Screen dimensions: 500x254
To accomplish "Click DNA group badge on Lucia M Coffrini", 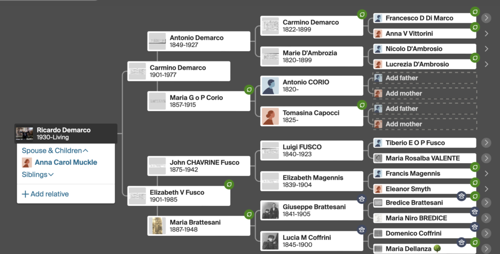I will click(x=362, y=230).
